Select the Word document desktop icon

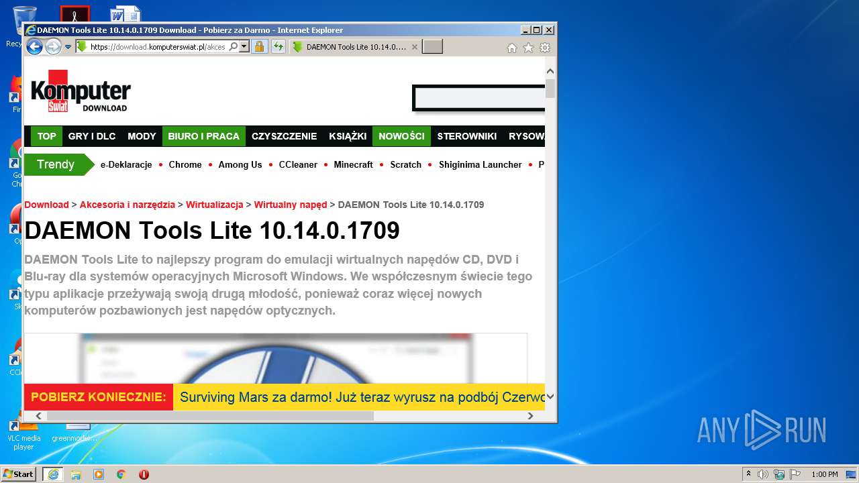tap(125, 15)
